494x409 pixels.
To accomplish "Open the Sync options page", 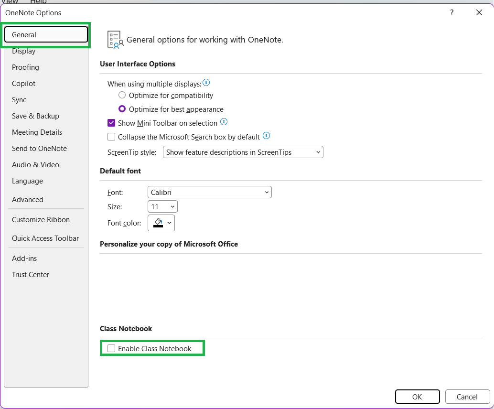I will 46,100.
